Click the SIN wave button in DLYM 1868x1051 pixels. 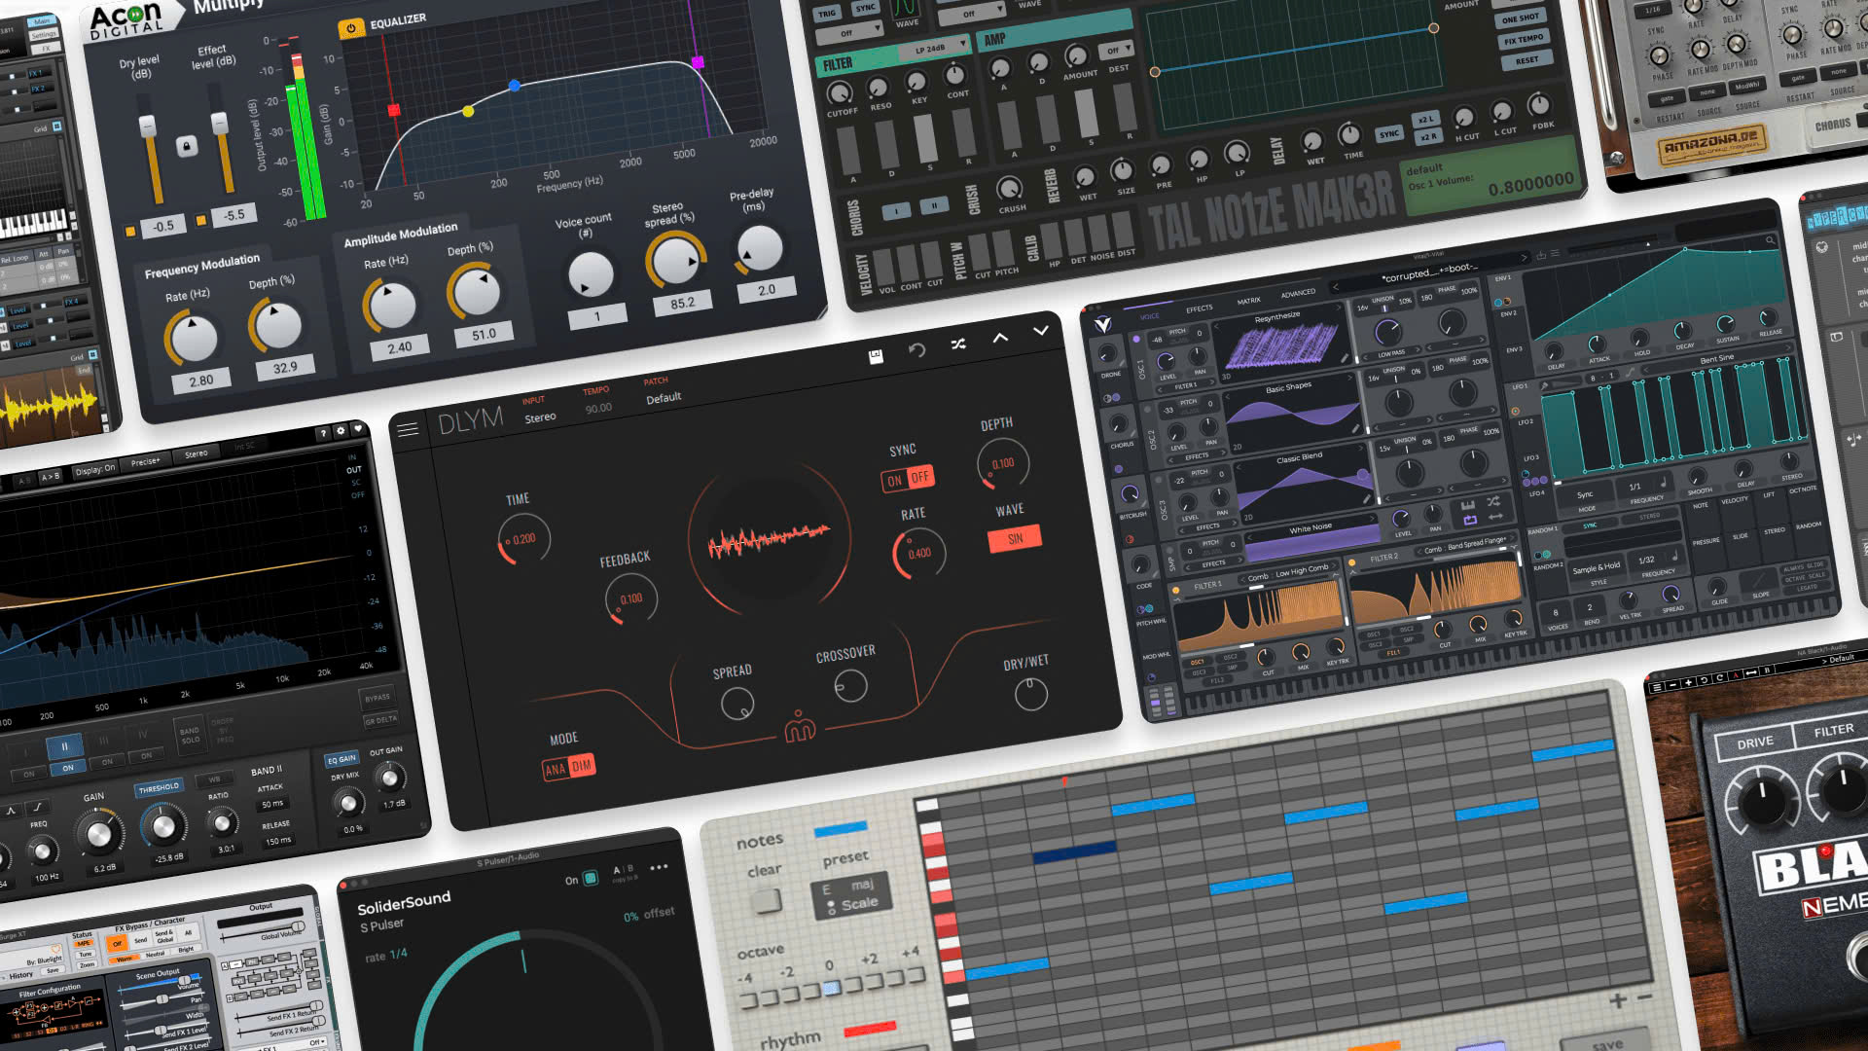click(1015, 539)
